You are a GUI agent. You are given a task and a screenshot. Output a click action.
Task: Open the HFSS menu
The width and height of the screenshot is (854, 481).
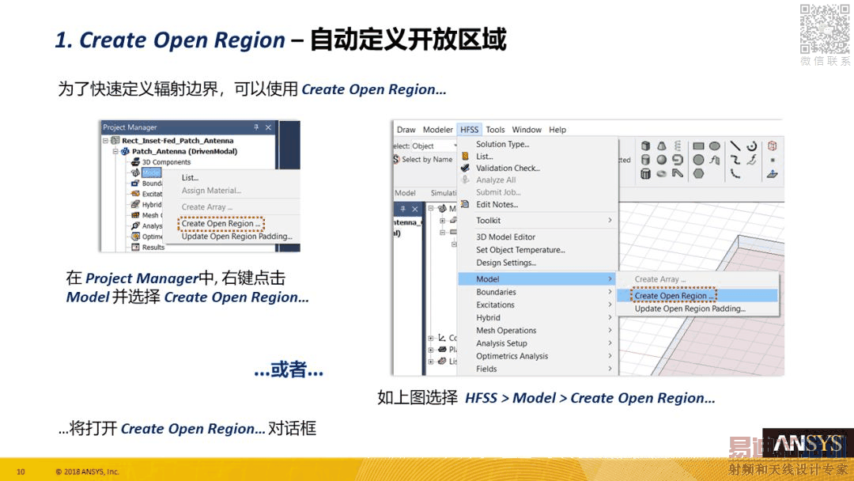469,130
